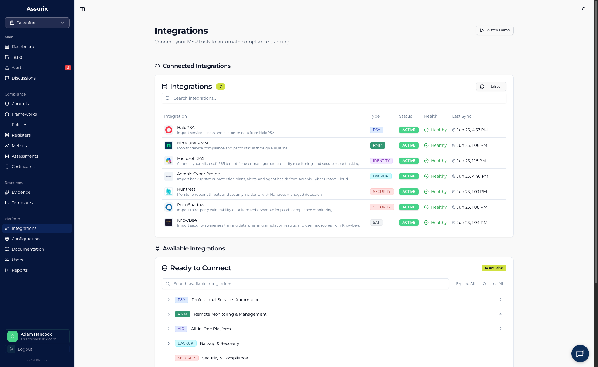Click the Watch Demo button
Image resolution: width=598 pixels, height=367 pixels.
[494, 30]
